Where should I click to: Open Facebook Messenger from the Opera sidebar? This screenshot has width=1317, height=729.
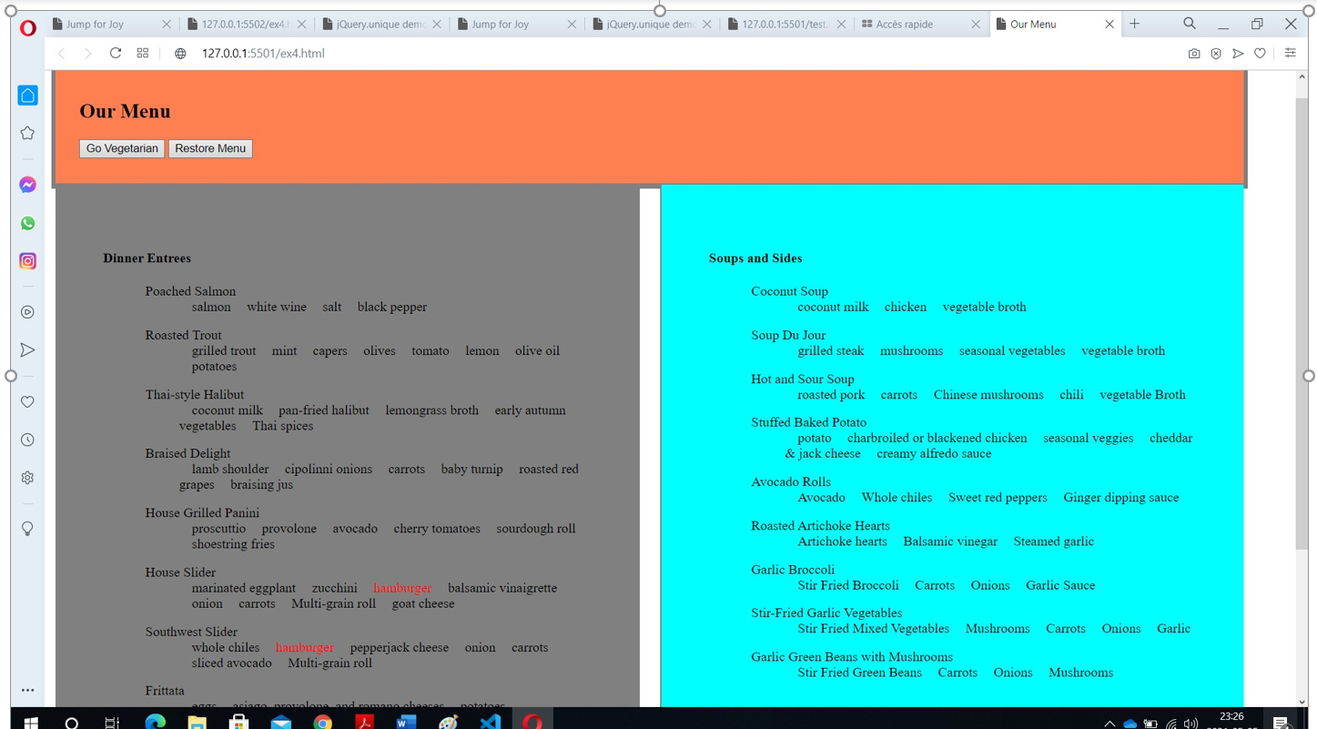[27, 185]
